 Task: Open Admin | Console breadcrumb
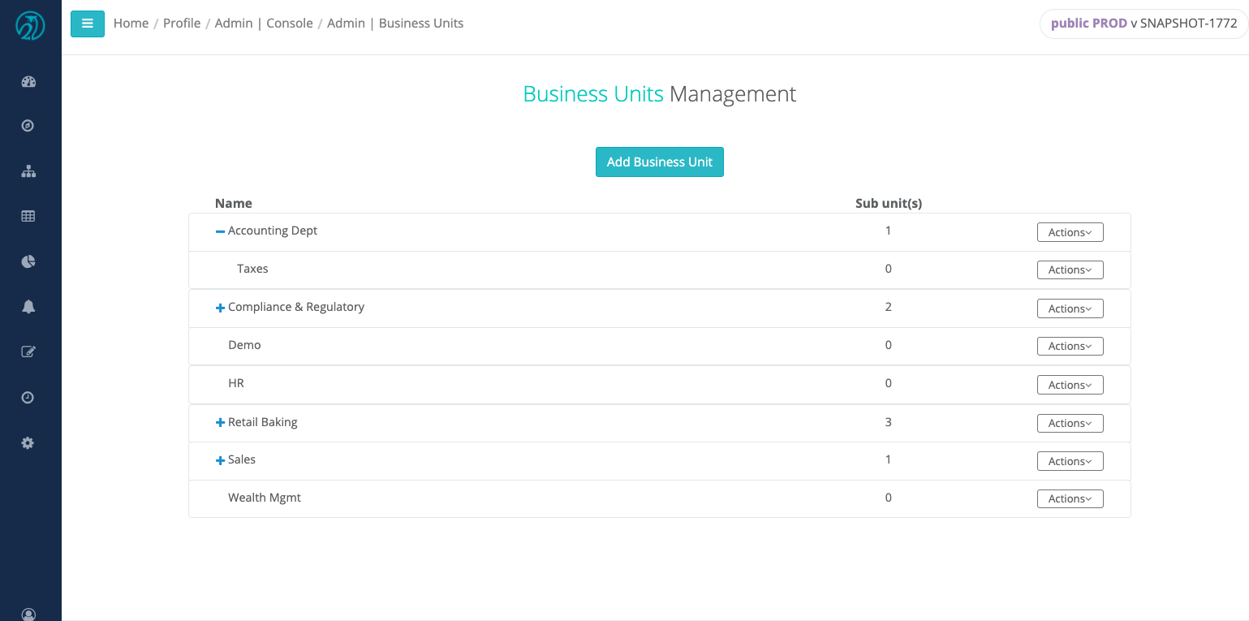point(264,24)
